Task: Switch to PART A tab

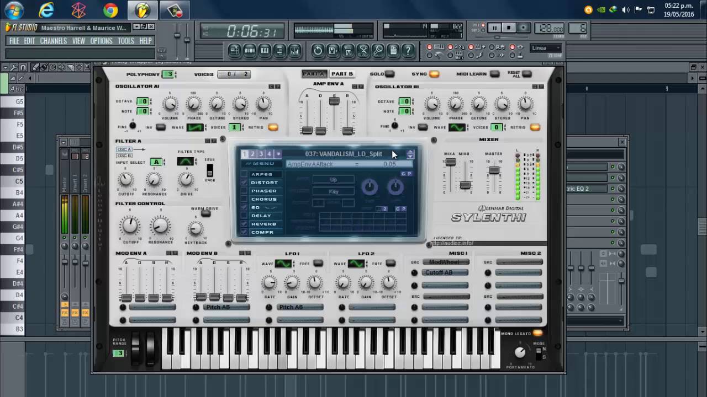Action: click(314, 74)
